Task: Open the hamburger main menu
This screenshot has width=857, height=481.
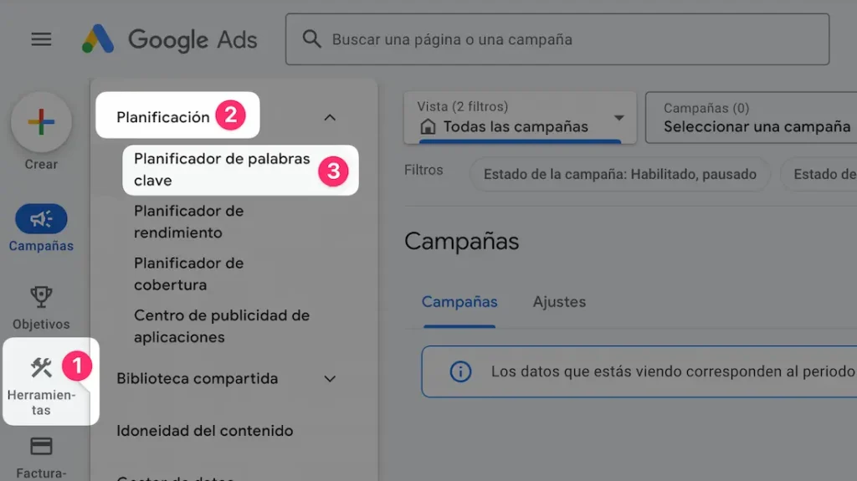Action: pos(41,39)
